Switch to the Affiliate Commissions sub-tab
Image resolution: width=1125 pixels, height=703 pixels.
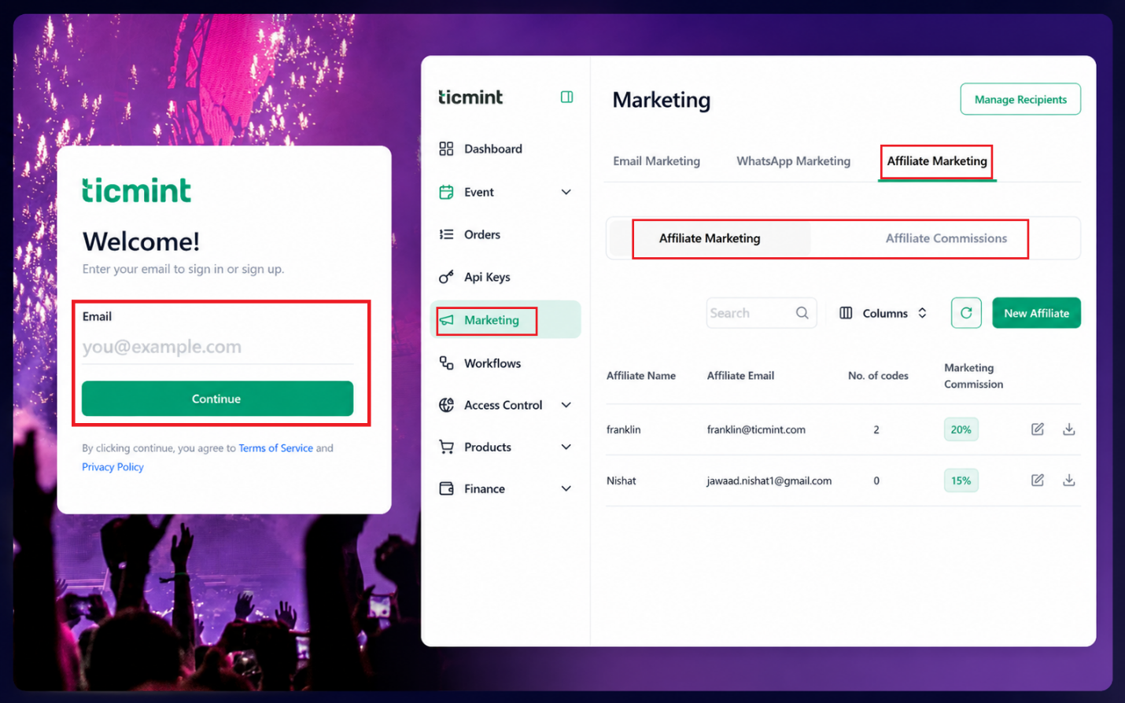(x=946, y=238)
